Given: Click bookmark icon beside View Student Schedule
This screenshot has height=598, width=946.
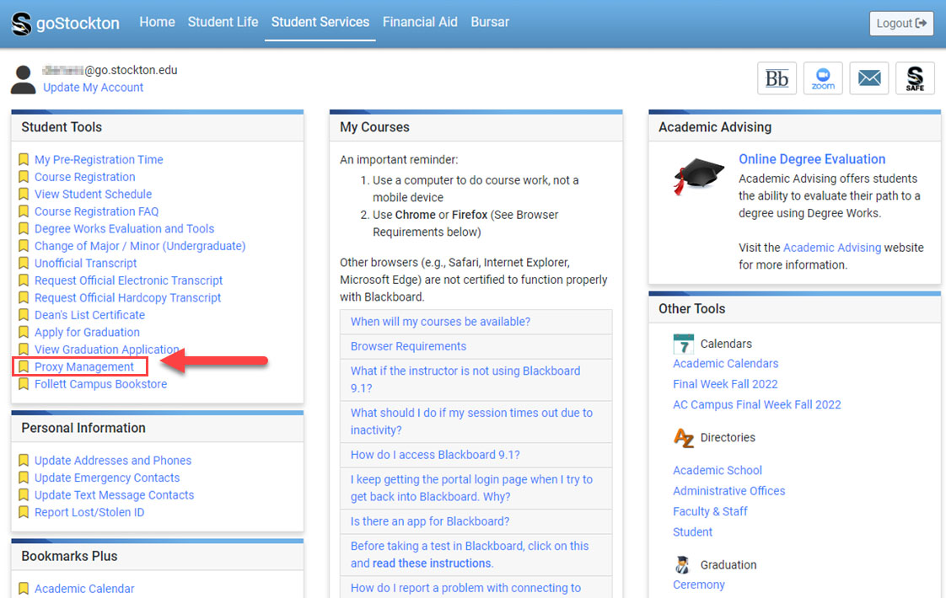Looking at the screenshot, I should click(x=24, y=194).
